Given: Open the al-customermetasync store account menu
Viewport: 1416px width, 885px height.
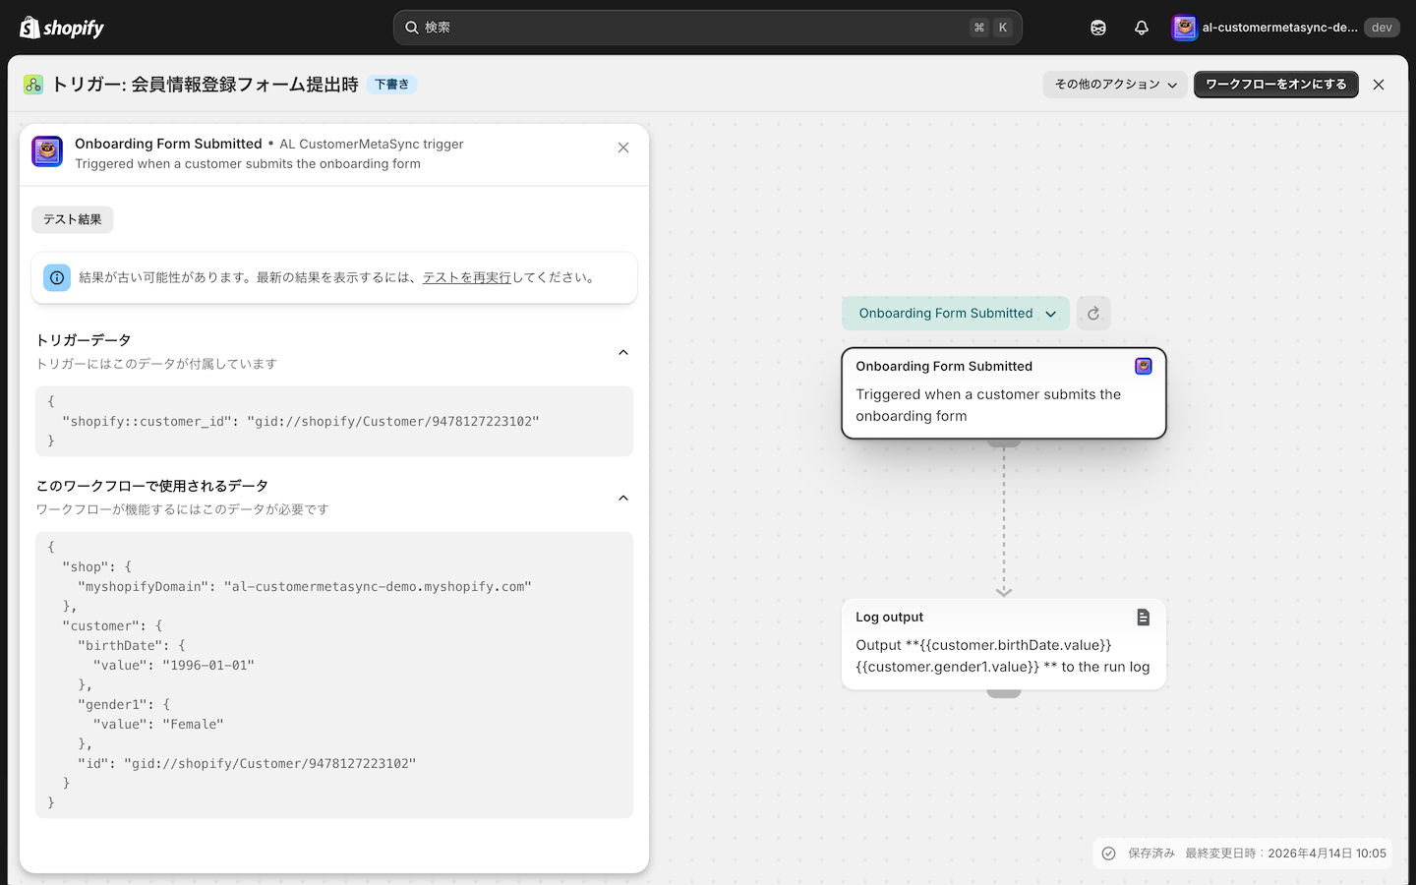Looking at the screenshot, I should (x=1285, y=28).
